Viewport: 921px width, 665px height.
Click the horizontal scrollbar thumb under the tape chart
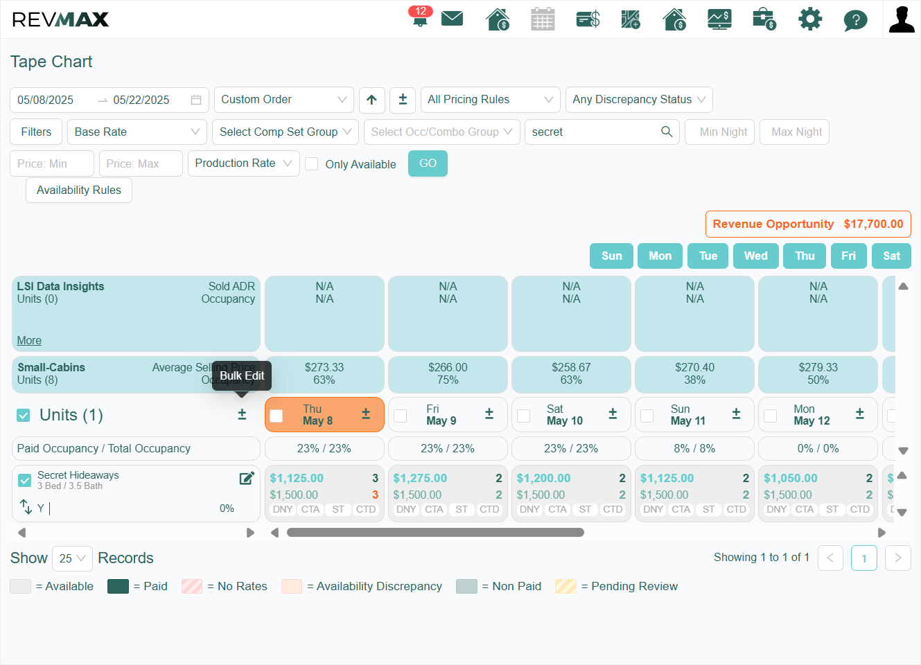[x=435, y=533]
